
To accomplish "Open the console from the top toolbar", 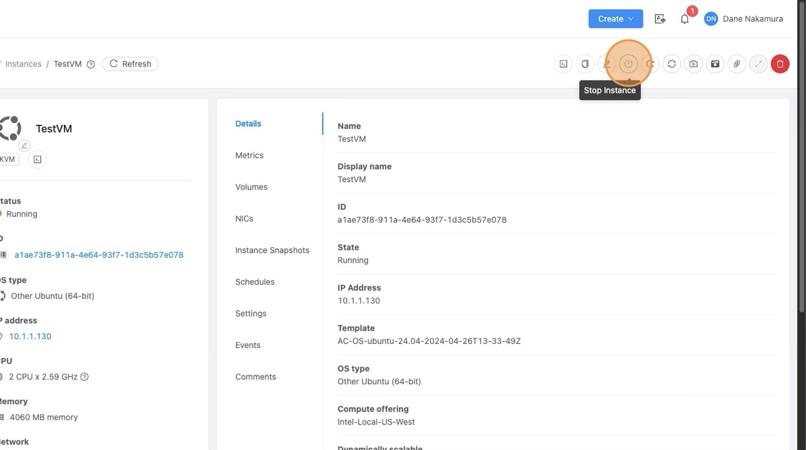I will [x=564, y=64].
